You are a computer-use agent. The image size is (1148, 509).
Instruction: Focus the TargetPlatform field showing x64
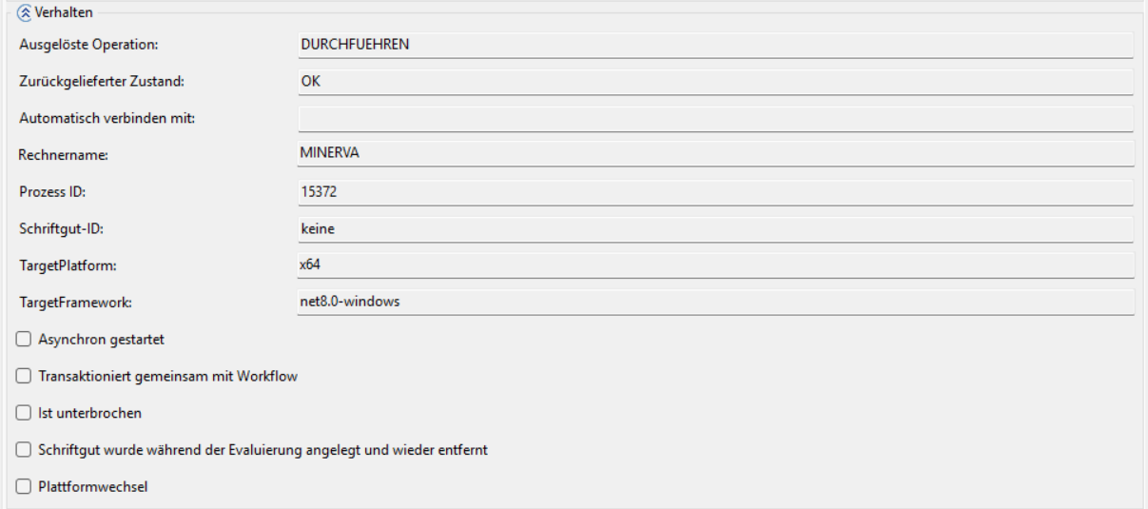click(x=715, y=265)
